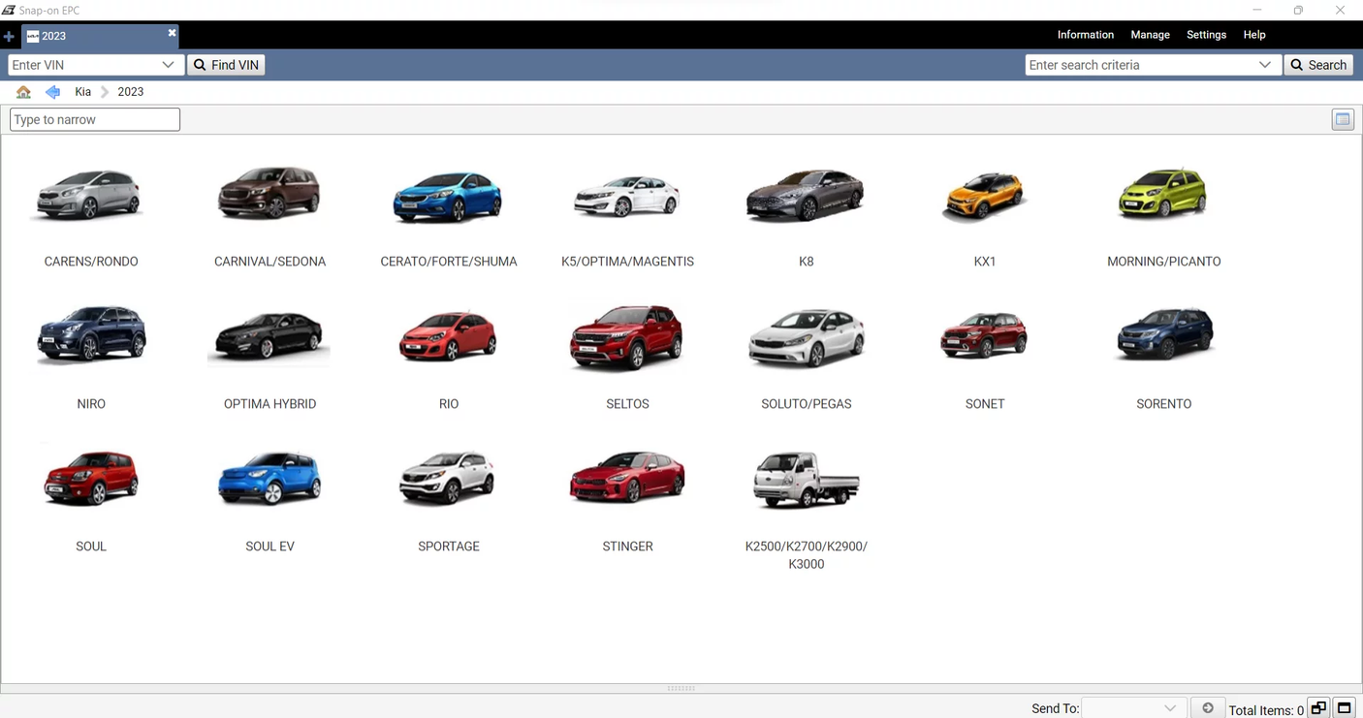
Task: Expand the Enter VIN dropdown
Action: pos(169,65)
